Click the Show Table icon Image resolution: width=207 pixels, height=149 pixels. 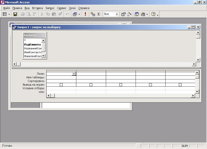coord(93,14)
